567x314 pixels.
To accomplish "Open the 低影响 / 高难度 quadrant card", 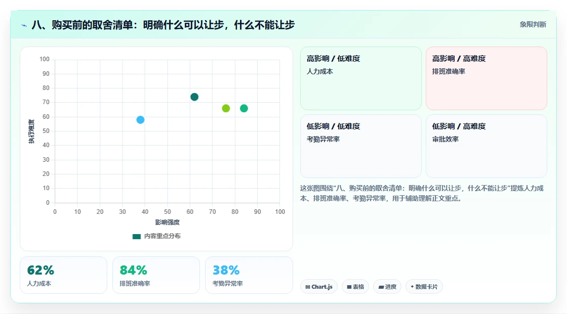I will (487, 146).
